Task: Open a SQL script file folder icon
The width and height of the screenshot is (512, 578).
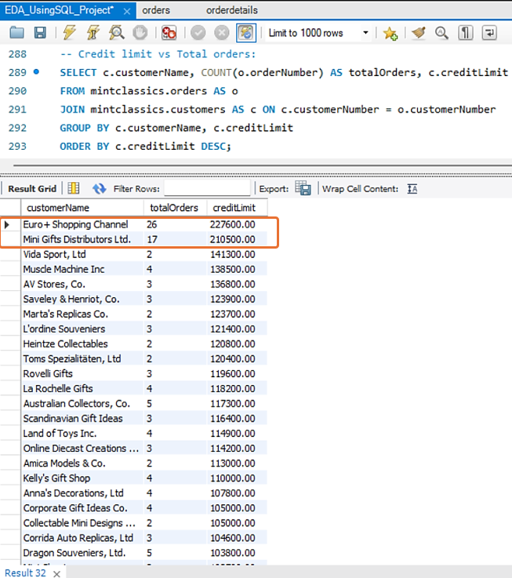Action: [x=16, y=33]
